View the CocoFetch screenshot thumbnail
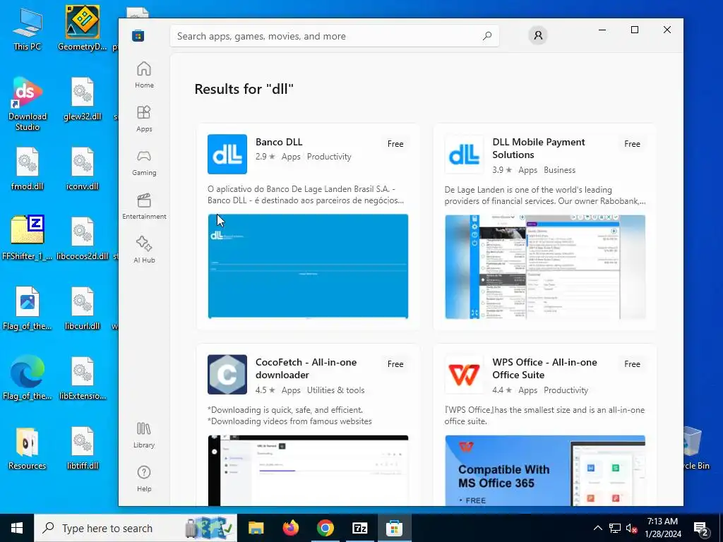This screenshot has width=723, height=542. [x=308, y=470]
